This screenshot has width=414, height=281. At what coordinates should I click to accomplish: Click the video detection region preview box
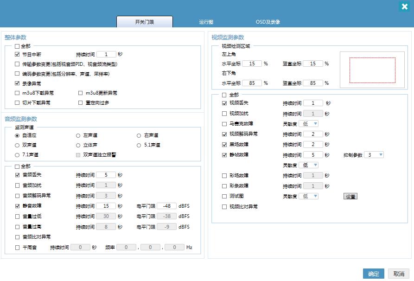coord(372,70)
